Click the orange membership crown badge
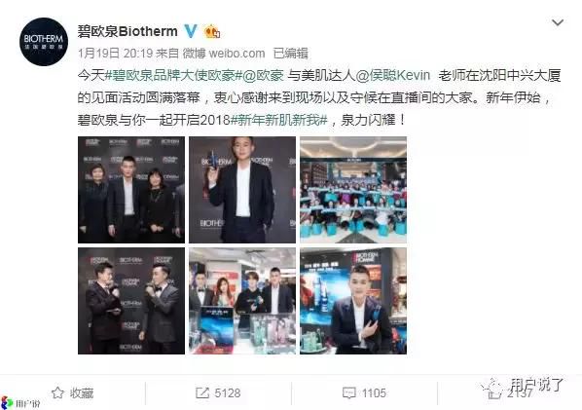The image size is (582, 410). [212, 31]
